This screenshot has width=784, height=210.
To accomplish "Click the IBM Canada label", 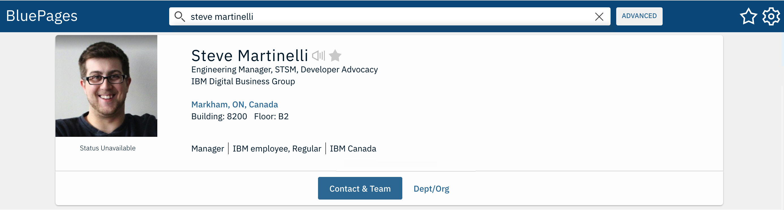I will pyautogui.click(x=353, y=149).
